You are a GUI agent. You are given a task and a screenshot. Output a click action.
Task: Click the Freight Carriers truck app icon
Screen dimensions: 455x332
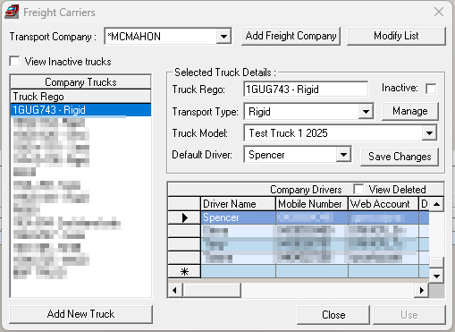coord(12,13)
